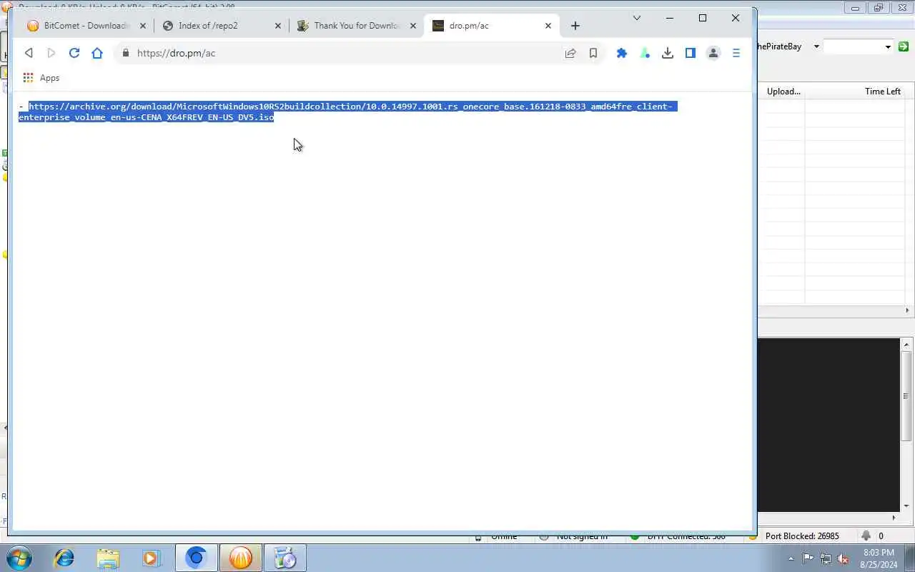
Task: Focus the BitComet search input field
Action: coord(854,46)
